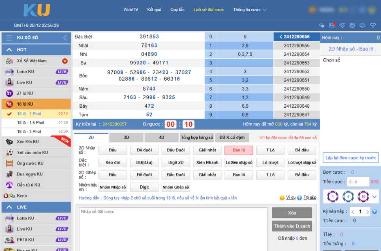This screenshot has width=381, height=251.
Task: Select the 10 betting chip
Action: pos(363,197)
